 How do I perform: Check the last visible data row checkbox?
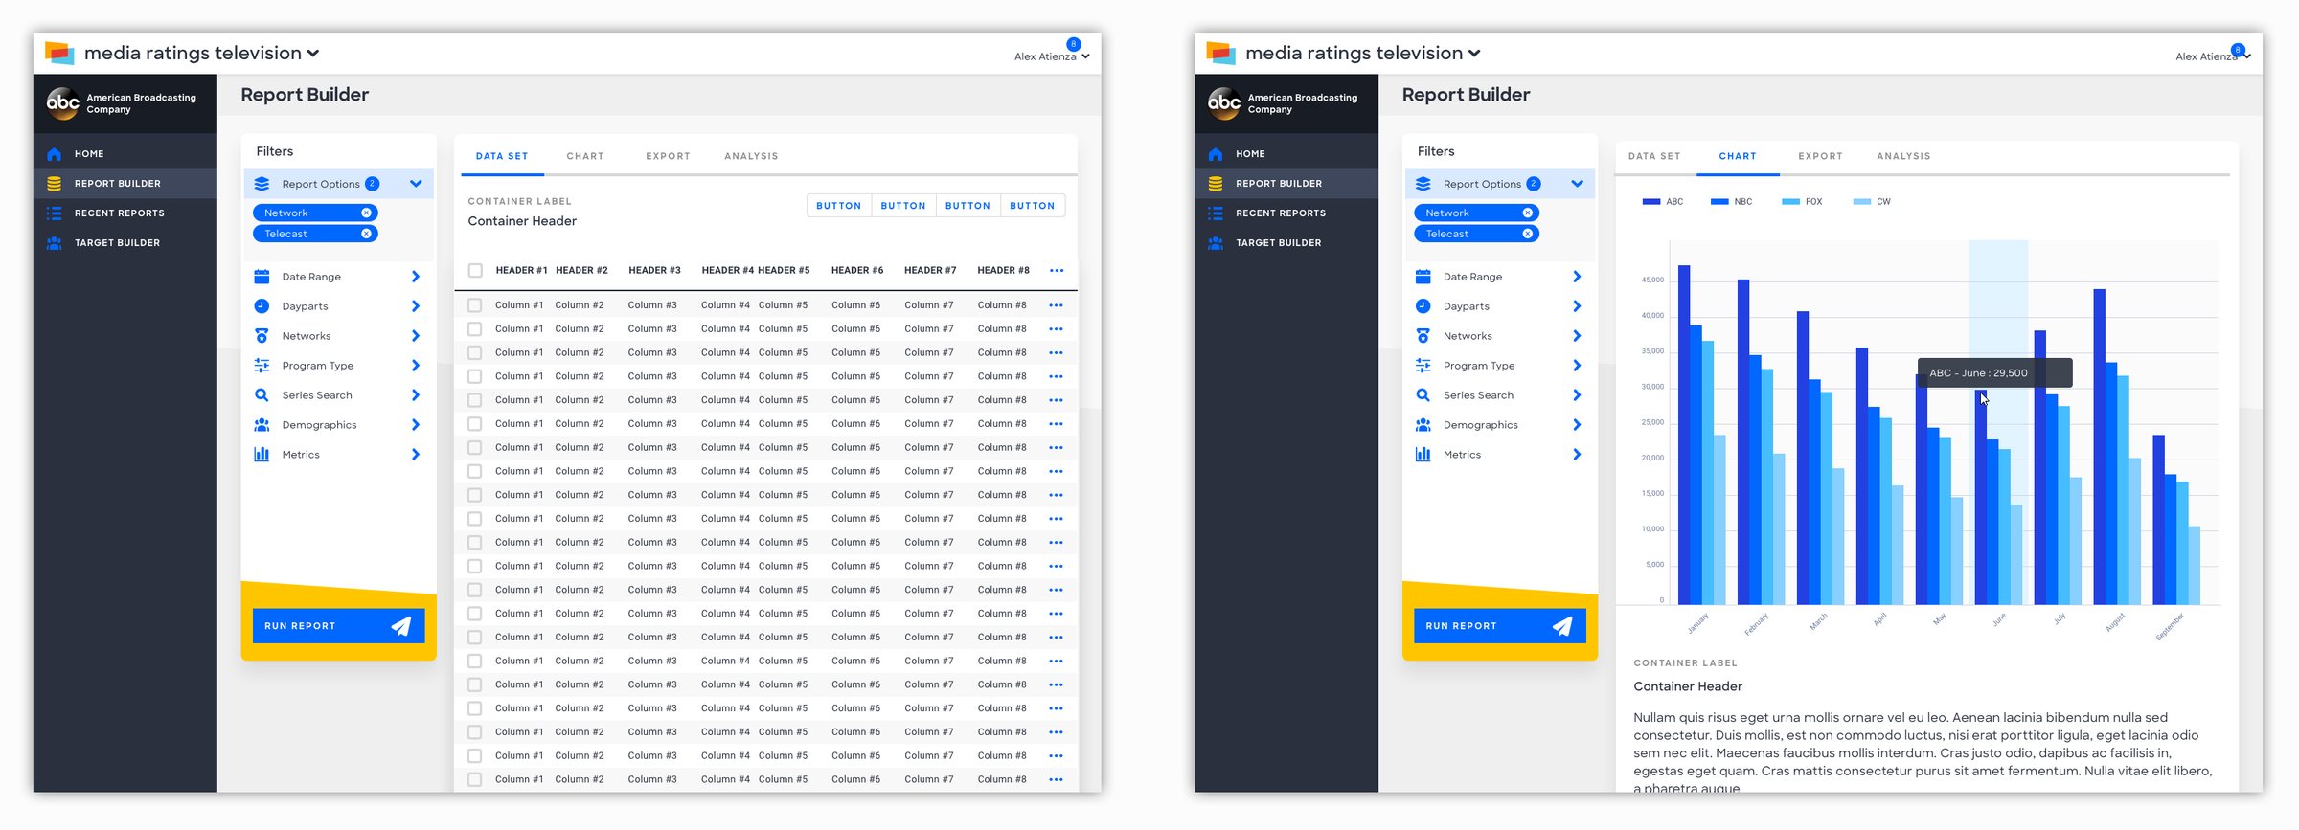pos(474,779)
